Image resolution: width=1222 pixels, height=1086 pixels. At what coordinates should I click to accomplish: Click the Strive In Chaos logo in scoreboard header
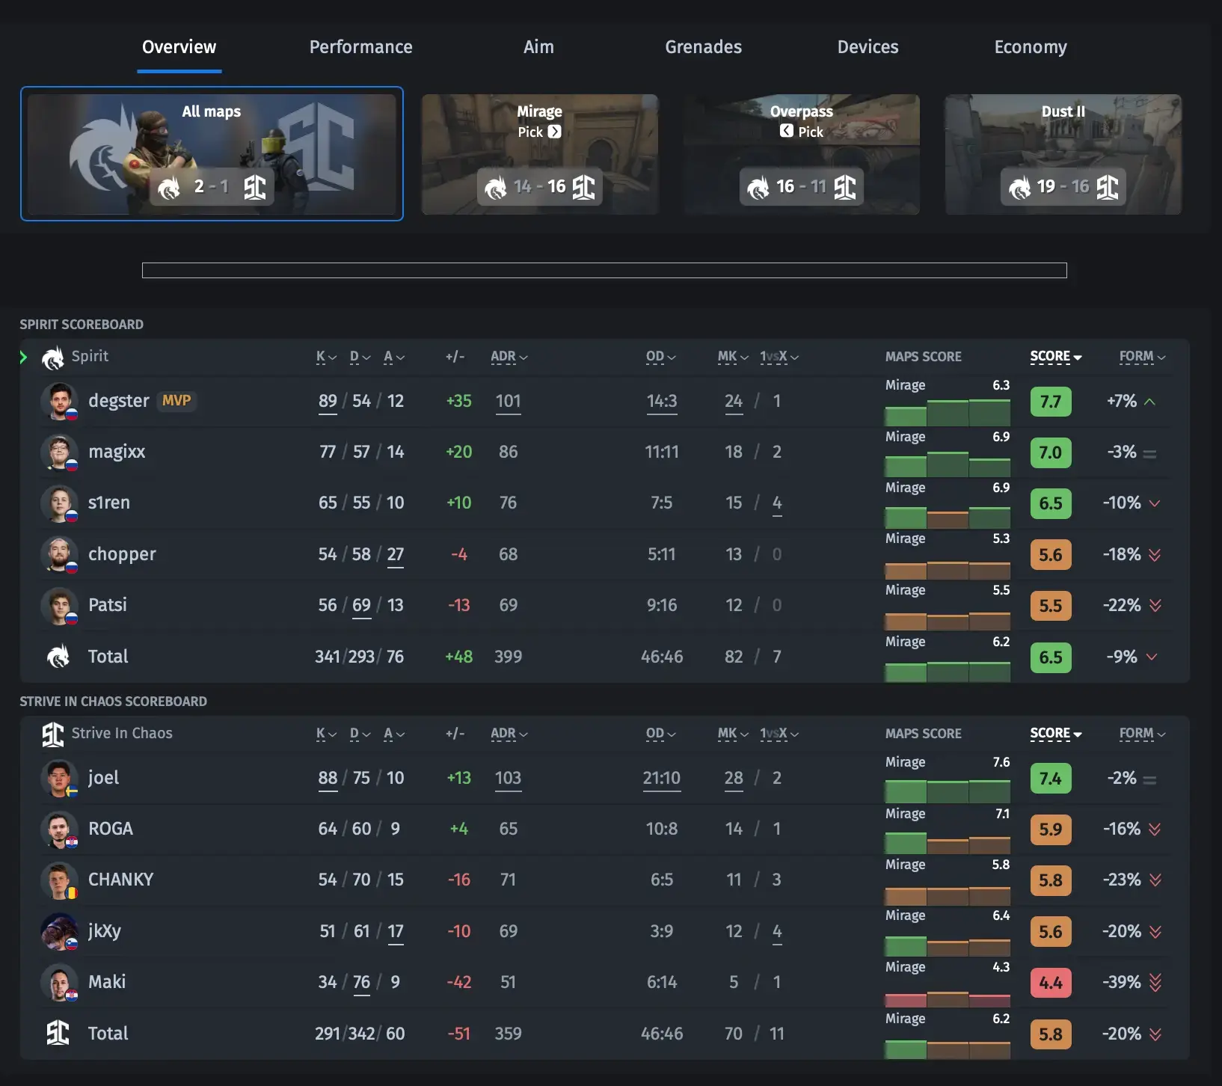(x=53, y=734)
